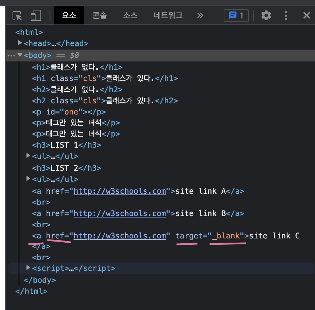The image size is (315, 310).
Task: Click the "one" id attribute value
Action: click(x=71, y=112)
